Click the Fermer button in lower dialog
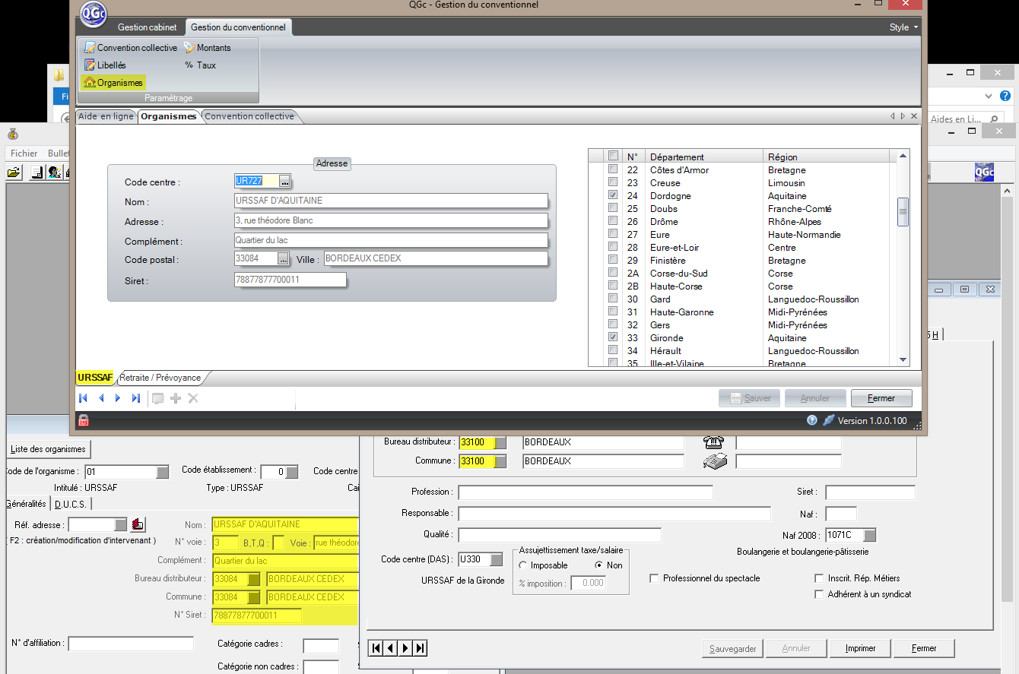The image size is (1019, 674). [x=924, y=649]
